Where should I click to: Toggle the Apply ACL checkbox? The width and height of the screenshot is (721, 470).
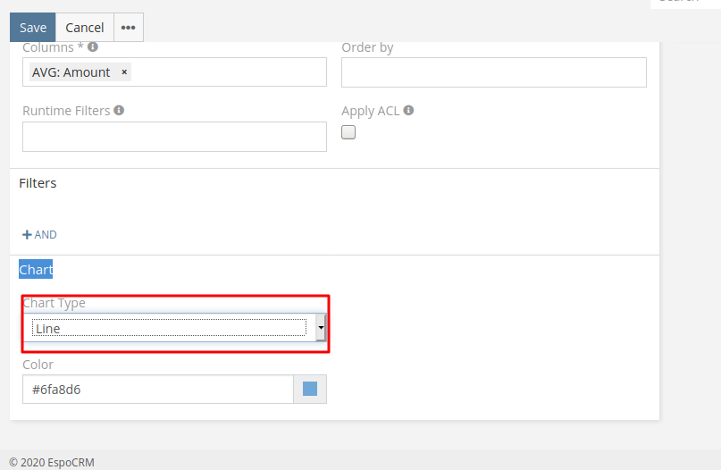pos(348,132)
